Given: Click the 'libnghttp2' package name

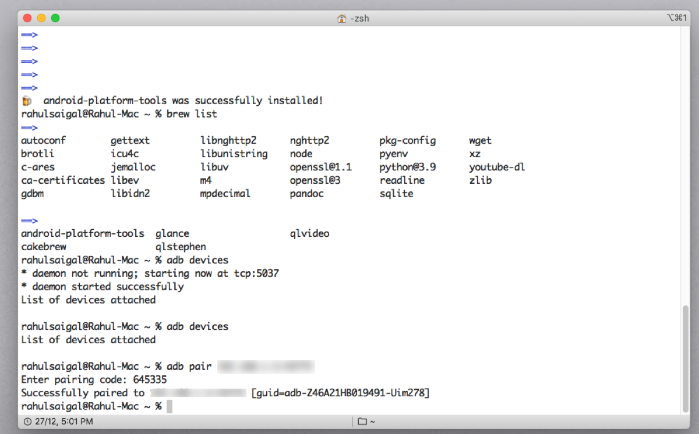Looking at the screenshot, I should click(x=228, y=141).
